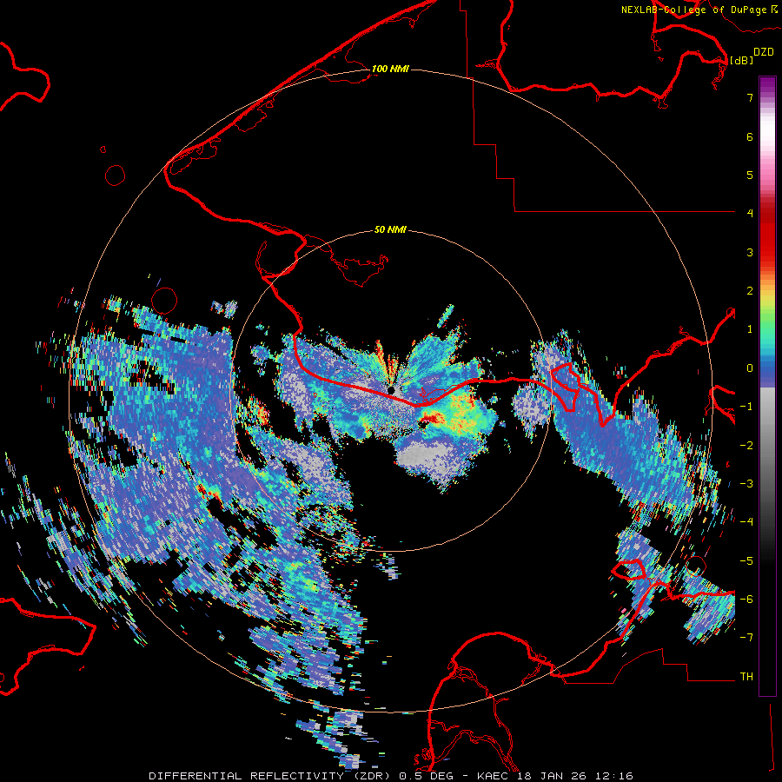Click the -7 tick label on the scale
Screen dimensions: 782x782
[746, 638]
